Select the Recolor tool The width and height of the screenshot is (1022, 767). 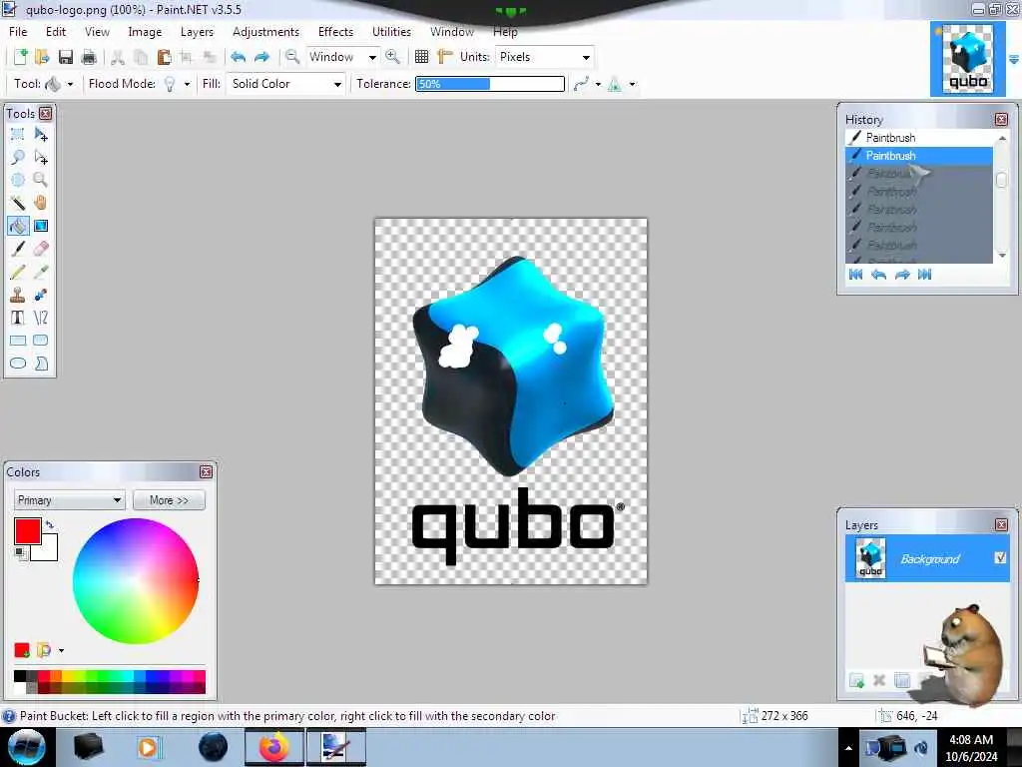[40, 295]
